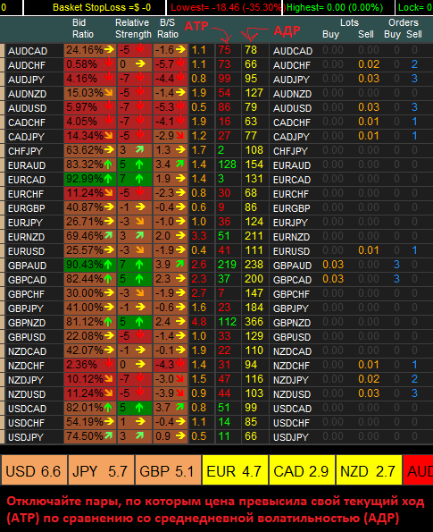This screenshot has height=532, width=433.
Task: Select the USD 6.6 currency strength box
Action: 34,470
